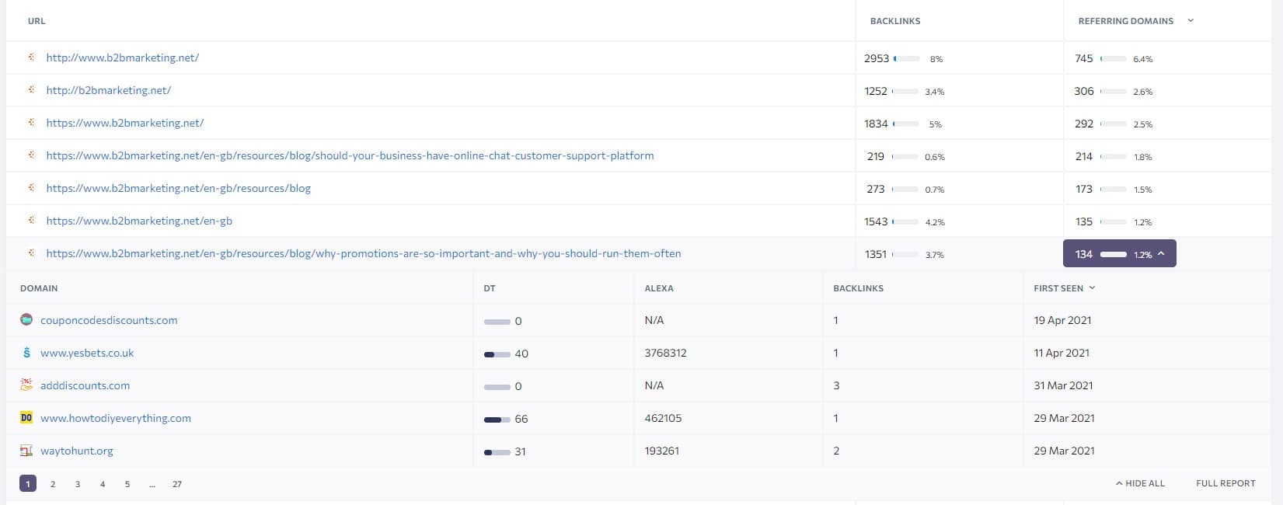This screenshot has width=1283, height=505.
Task: Expand referring domains 745 for www.b2bmarketing.net
Action: coord(1115,58)
